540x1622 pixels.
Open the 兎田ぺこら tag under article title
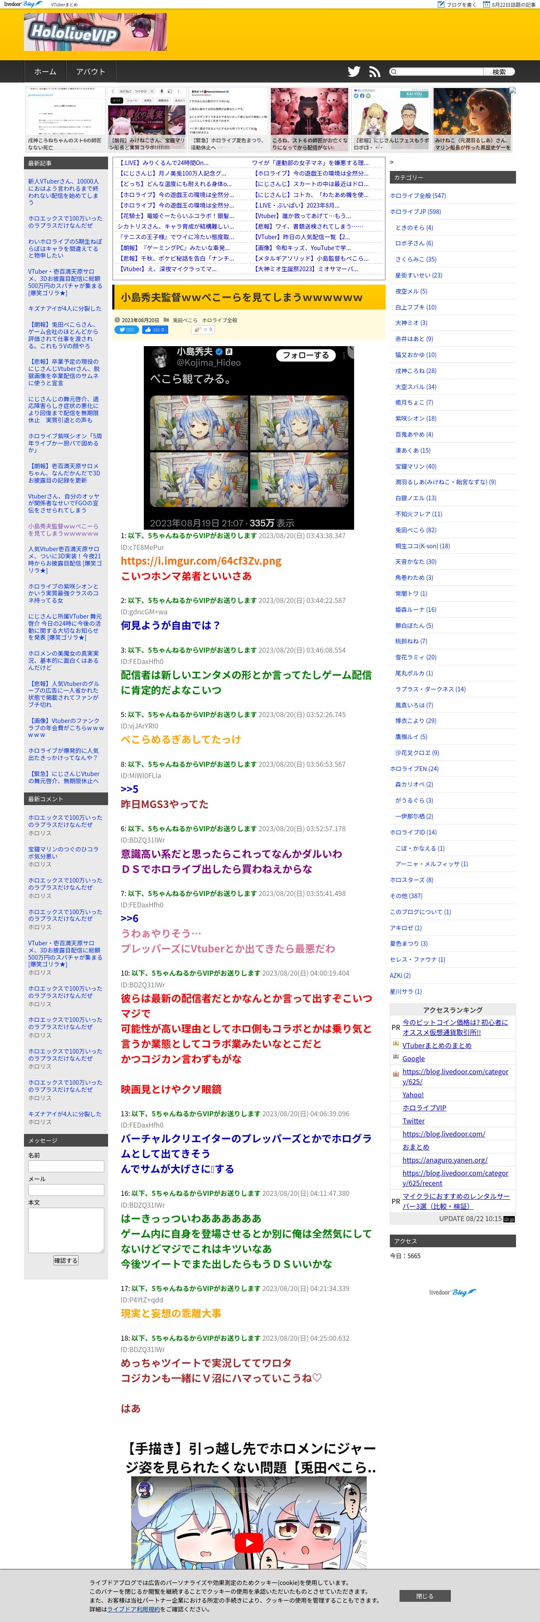(x=185, y=320)
